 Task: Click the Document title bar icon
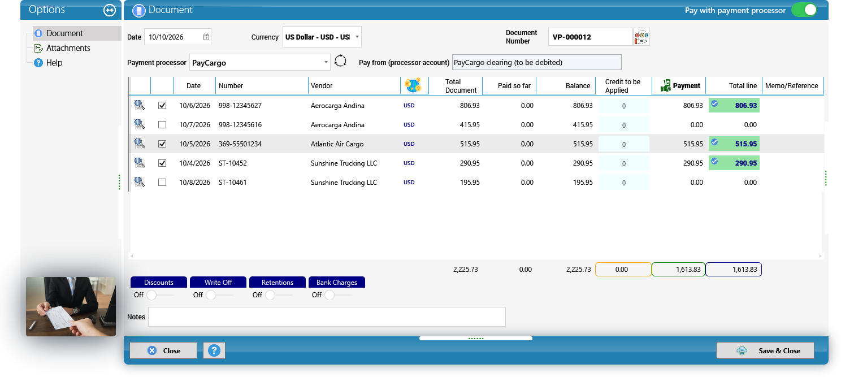[139, 10]
